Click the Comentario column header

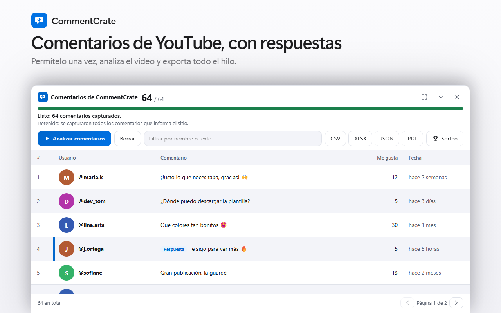click(x=173, y=158)
